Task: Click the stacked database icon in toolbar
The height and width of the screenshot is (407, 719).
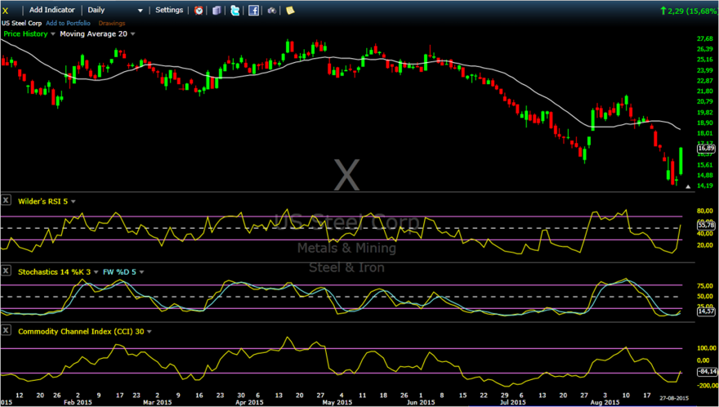Action: [217, 10]
